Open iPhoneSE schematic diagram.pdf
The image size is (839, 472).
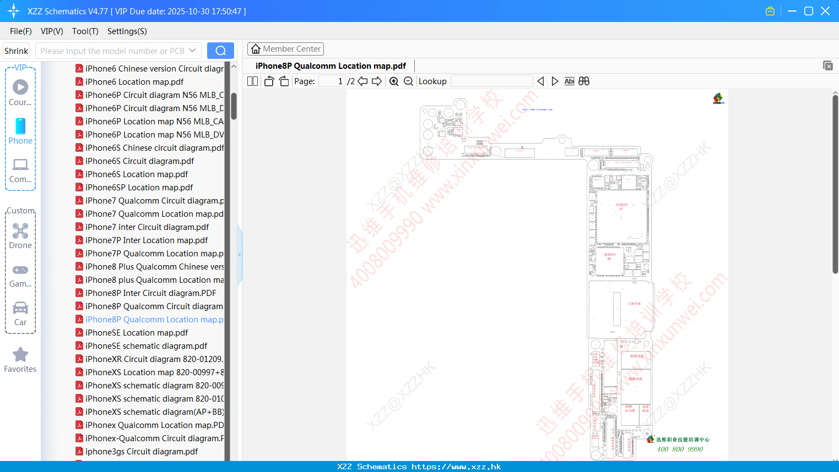[x=147, y=345]
